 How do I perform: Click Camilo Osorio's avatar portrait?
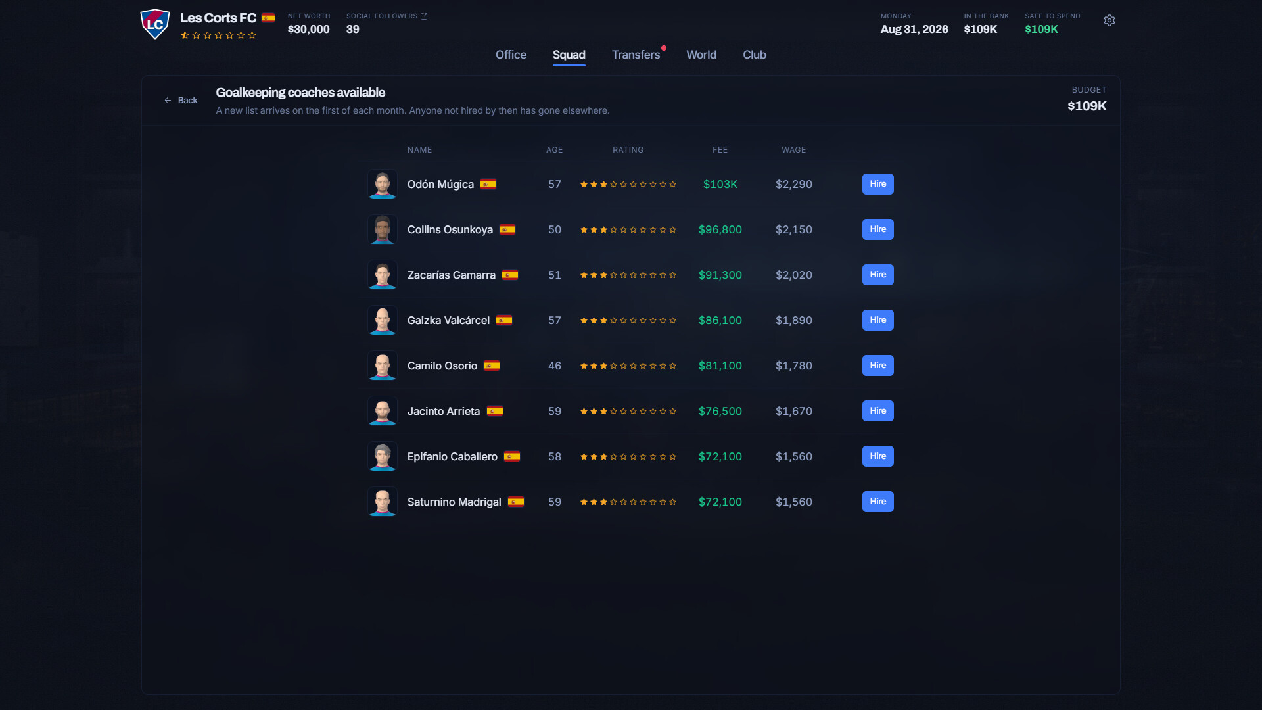tap(382, 366)
